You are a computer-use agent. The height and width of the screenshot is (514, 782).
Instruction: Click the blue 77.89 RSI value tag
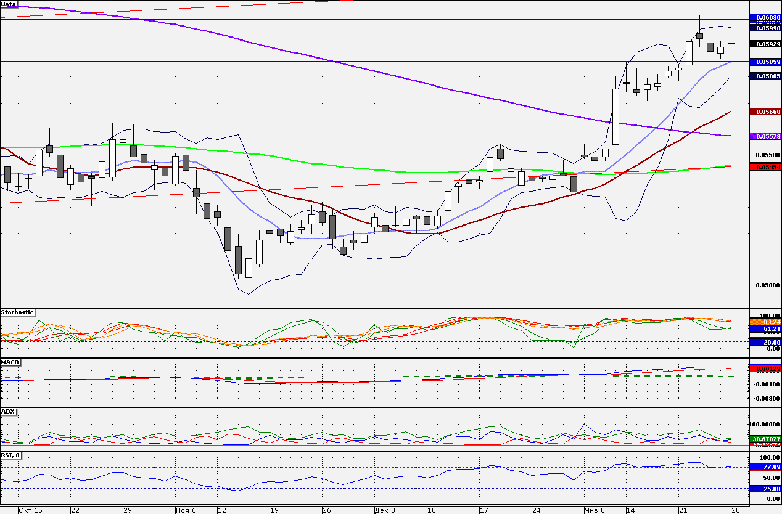coord(765,467)
